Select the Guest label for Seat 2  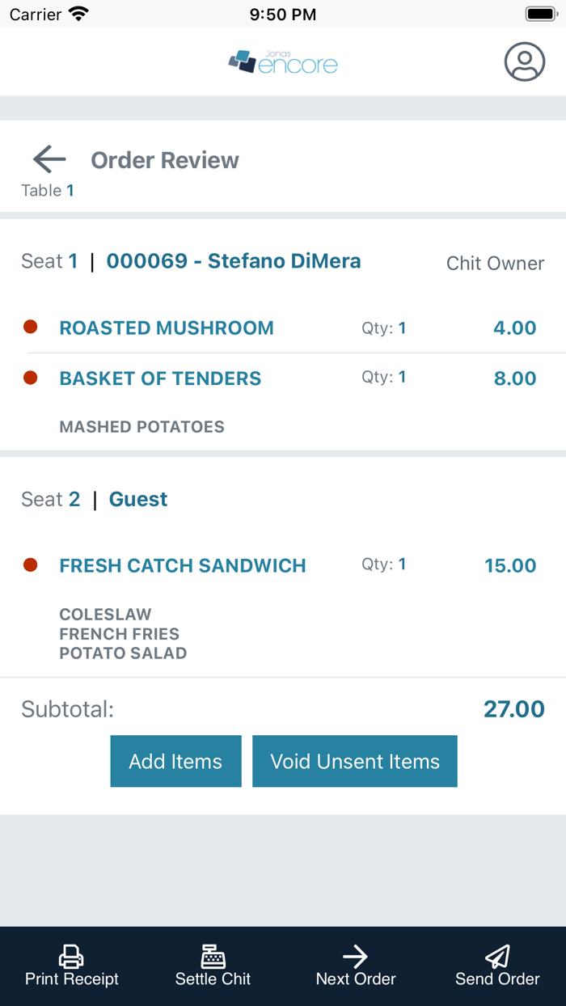(x=138, y=499)
